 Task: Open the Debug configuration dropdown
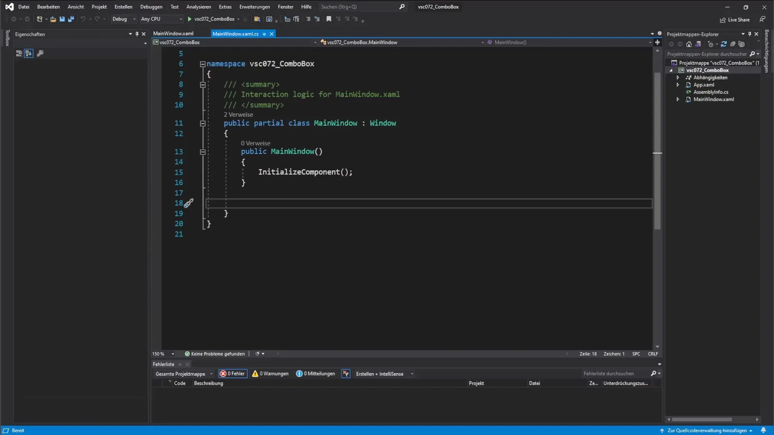[x=123, y=19]
